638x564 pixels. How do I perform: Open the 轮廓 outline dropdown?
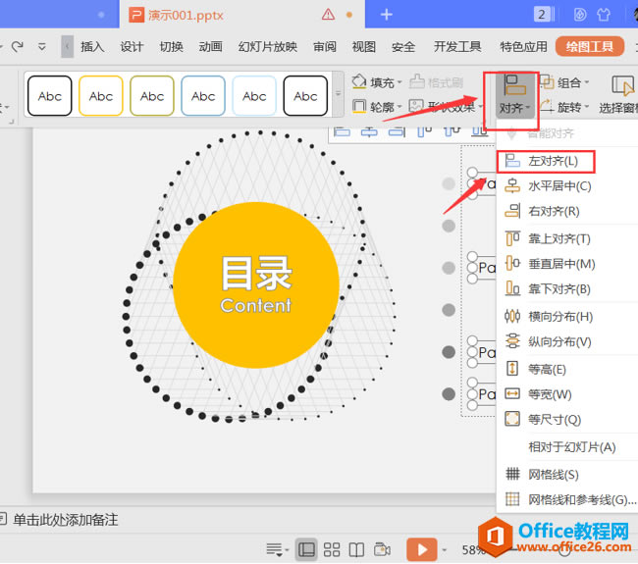pyautogui.click(x=377, y=107)
